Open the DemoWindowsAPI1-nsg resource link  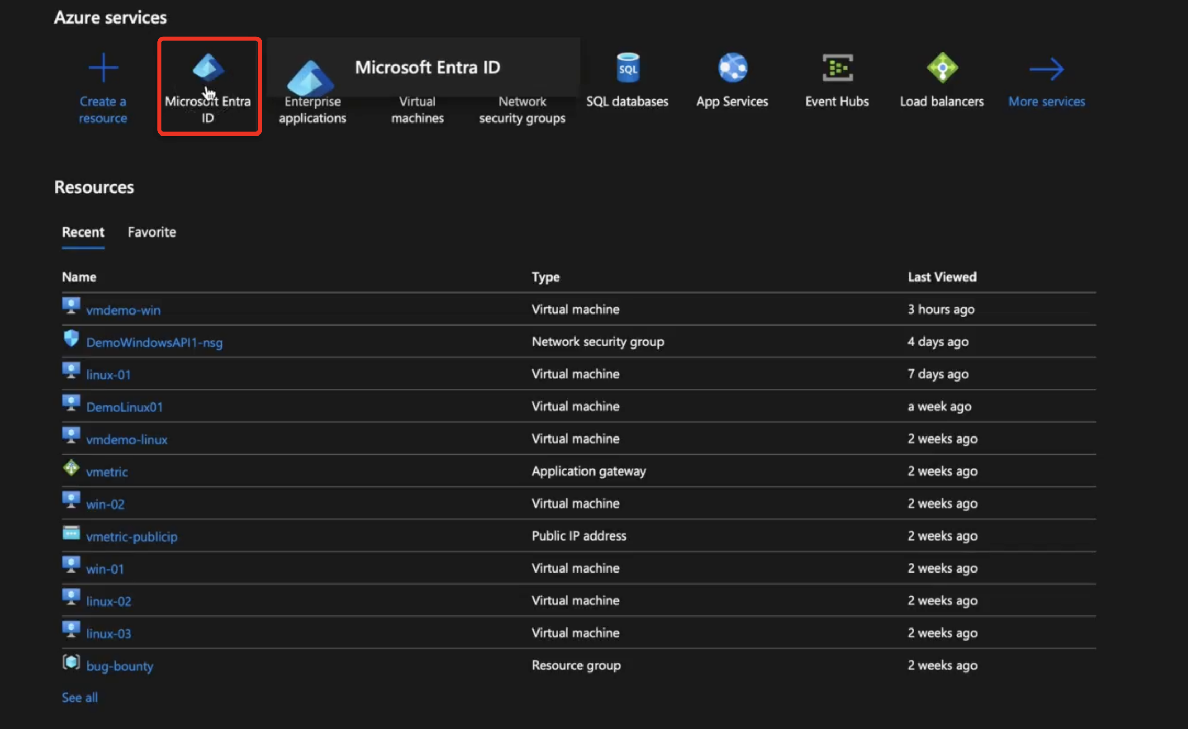(x=154, y=342)
